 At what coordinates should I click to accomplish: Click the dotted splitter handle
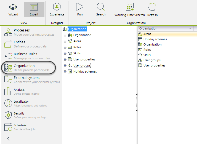pyautogui.click(x=137, y=102)
